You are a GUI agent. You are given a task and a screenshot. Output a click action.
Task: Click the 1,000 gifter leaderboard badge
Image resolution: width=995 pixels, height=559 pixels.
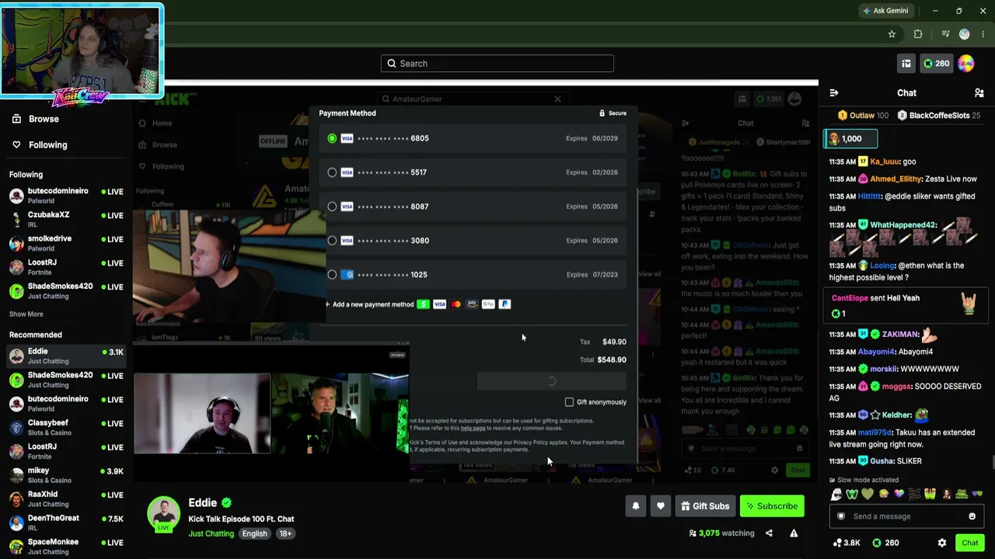click(x=851, y=139)
